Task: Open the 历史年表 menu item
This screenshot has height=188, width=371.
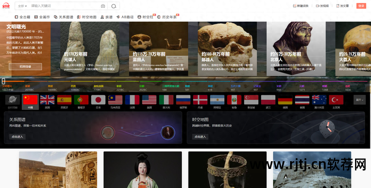Action: [167, 17]
